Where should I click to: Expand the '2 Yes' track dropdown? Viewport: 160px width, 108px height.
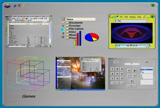147,21
